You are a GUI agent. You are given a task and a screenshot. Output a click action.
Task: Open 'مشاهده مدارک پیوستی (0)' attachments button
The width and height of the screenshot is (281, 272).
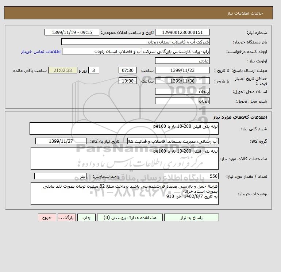tap(130, 218)
